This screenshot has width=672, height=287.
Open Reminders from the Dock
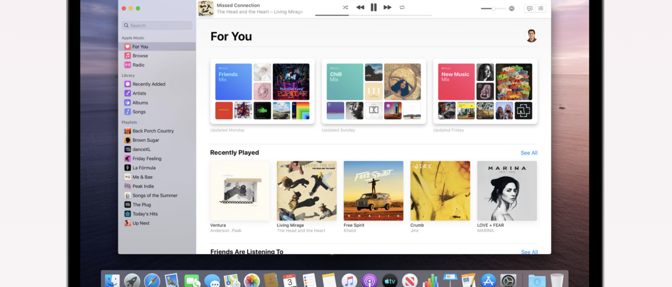point(310,281)
